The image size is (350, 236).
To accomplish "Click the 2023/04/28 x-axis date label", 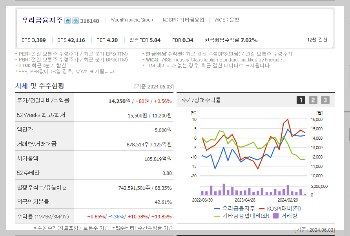I will tap(245, 200).
